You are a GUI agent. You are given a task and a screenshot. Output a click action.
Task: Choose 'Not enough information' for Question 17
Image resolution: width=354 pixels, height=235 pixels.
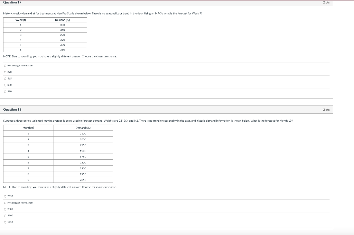pos(5,65)
